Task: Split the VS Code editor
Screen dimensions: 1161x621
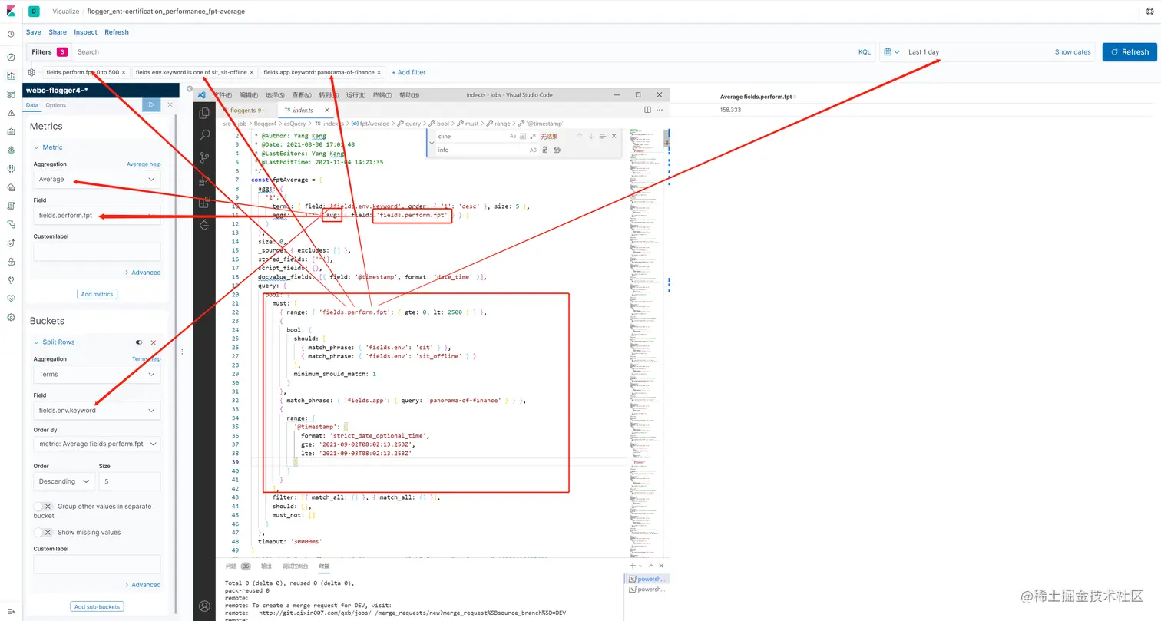Action: click(x=648, y=110)
